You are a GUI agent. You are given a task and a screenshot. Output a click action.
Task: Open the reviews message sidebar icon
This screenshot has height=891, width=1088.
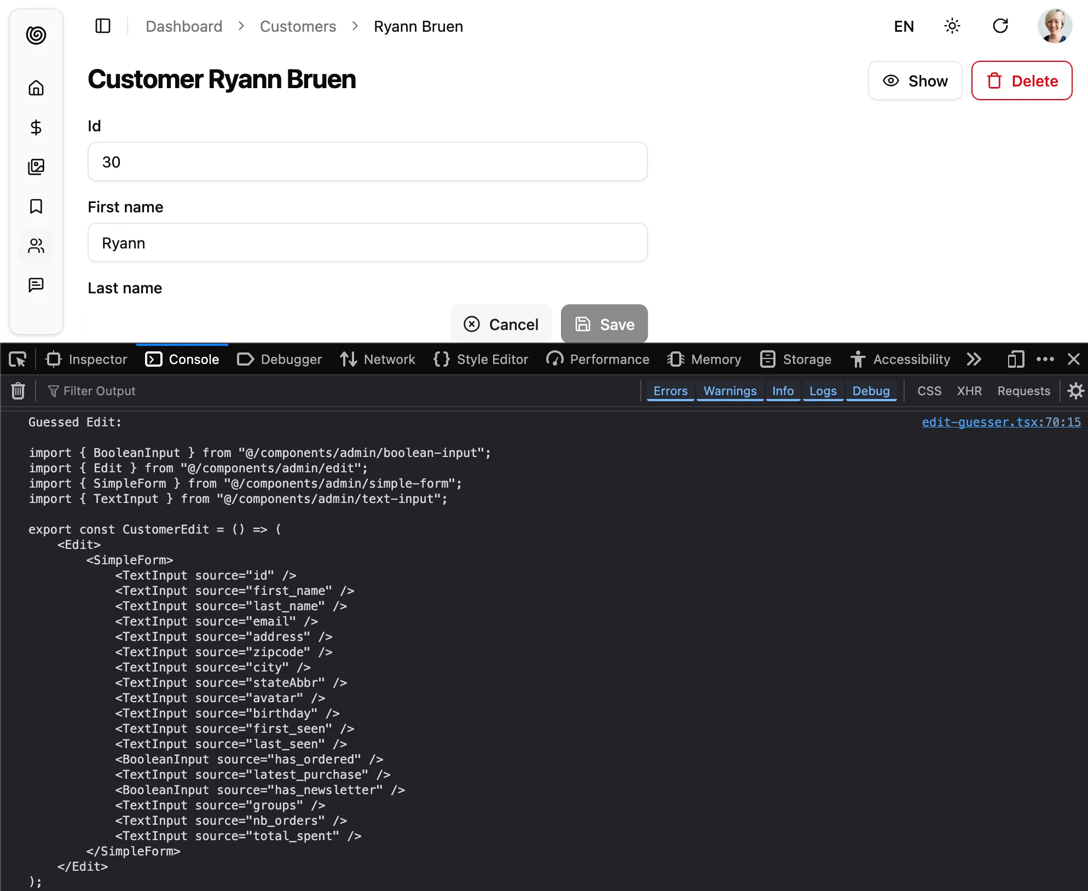[x=36, y=285]
